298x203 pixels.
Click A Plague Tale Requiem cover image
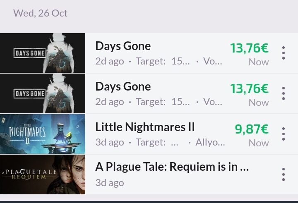(43, 174)
